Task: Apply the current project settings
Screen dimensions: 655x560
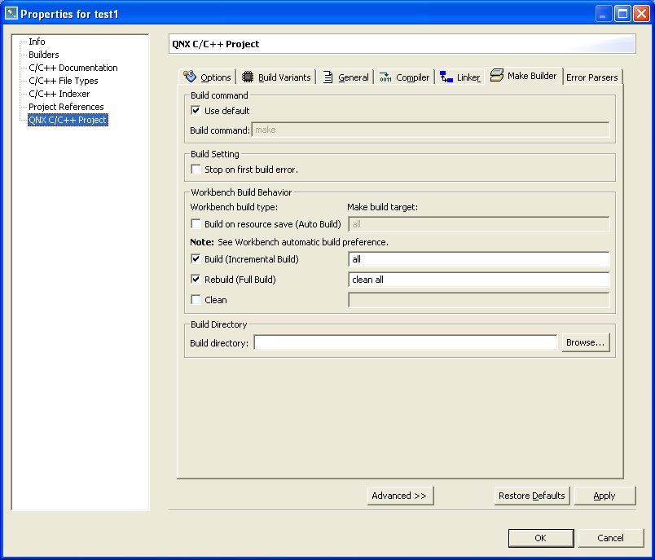Action: (x=604, y=496)
